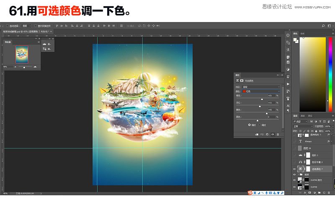The width and height of the screenshot is (335, 198).
Task: Open the character A| panel icon in dock
Action: point(288,106)
